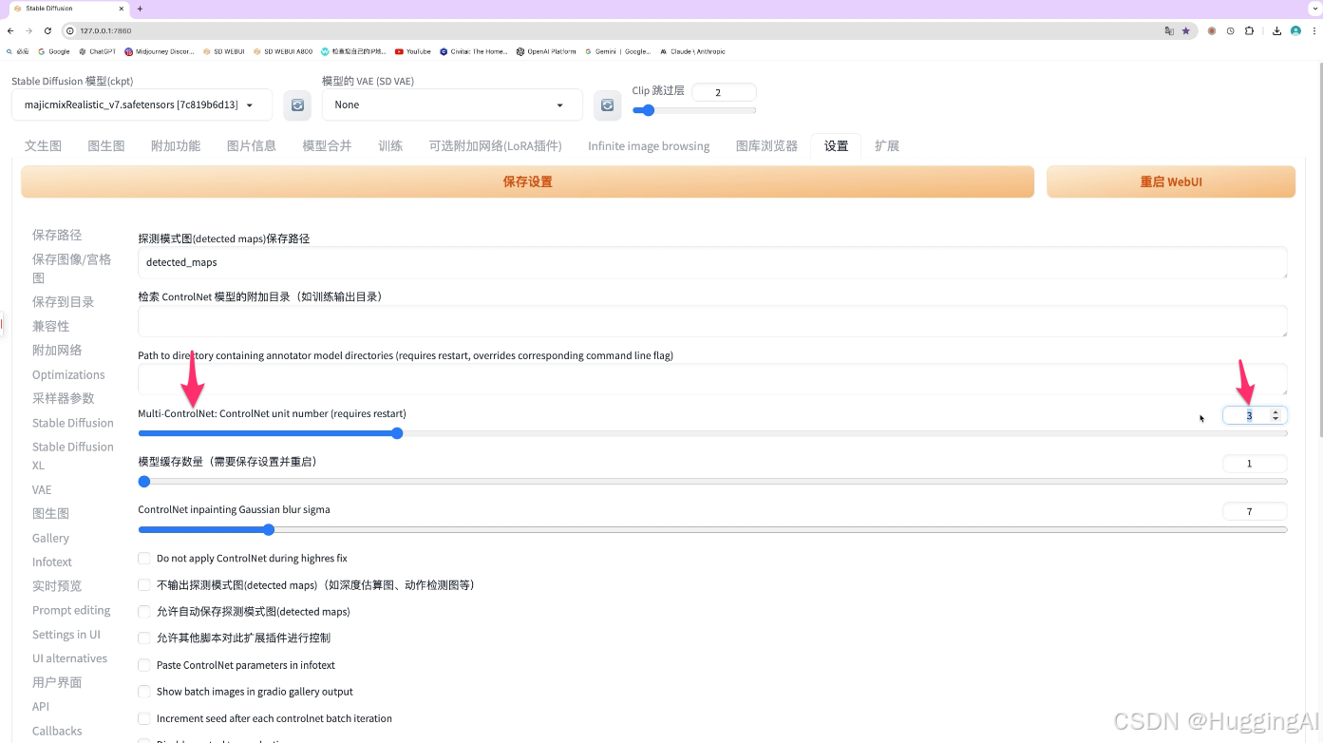The width and height of the screenshot is (1323, 743).
Task: Open the ChatGPT bookmark
Action: pos(97,51)
